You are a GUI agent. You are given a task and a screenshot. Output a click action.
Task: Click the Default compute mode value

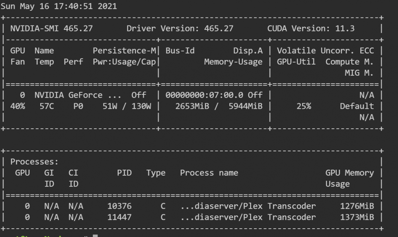[x=357, y=106]
